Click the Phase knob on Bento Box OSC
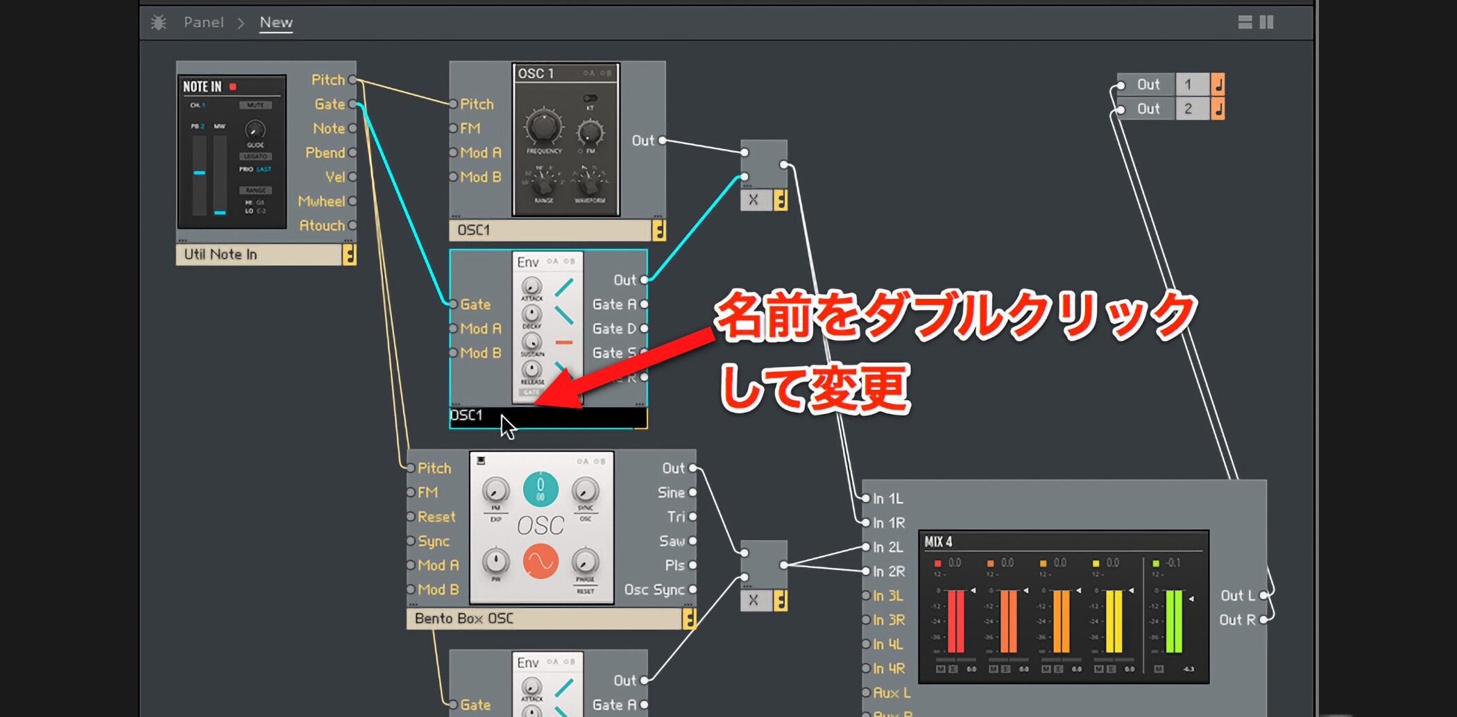Image resolution: width=1457 pixels, height=717 pixels. [x=585, y=561]
